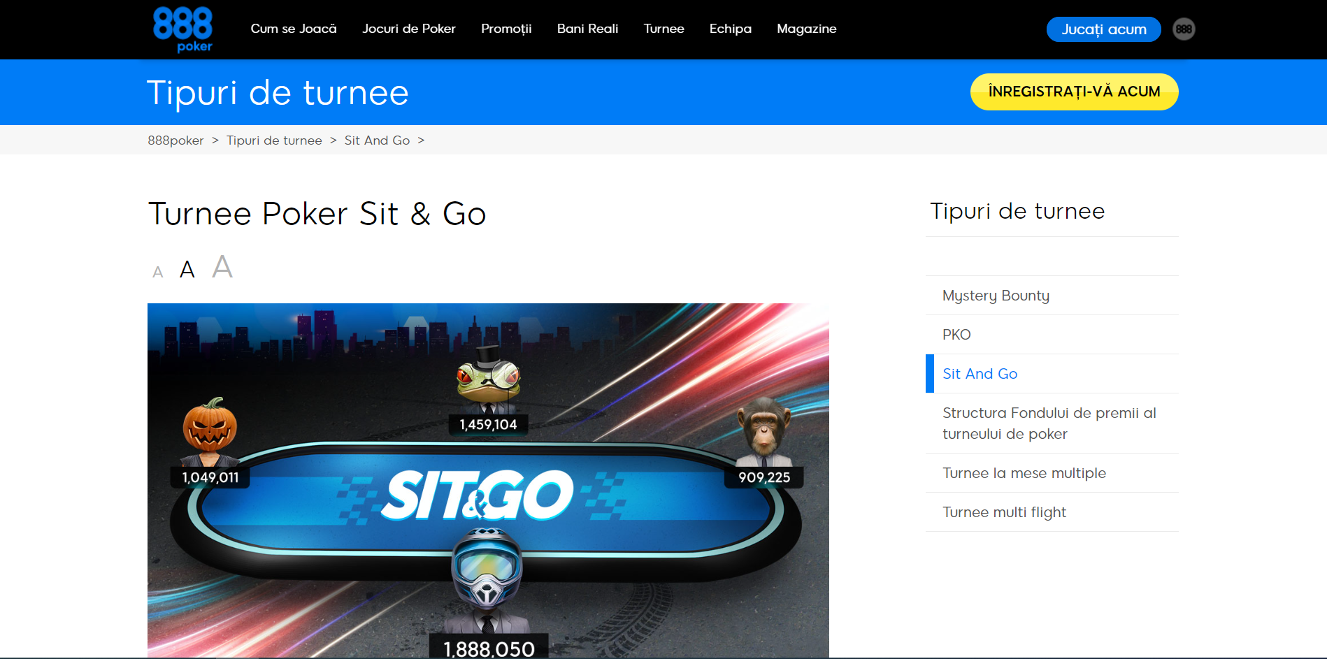Open the Echipa menu
Viewport: 1327px width, 659px height.
coord(731,29)
